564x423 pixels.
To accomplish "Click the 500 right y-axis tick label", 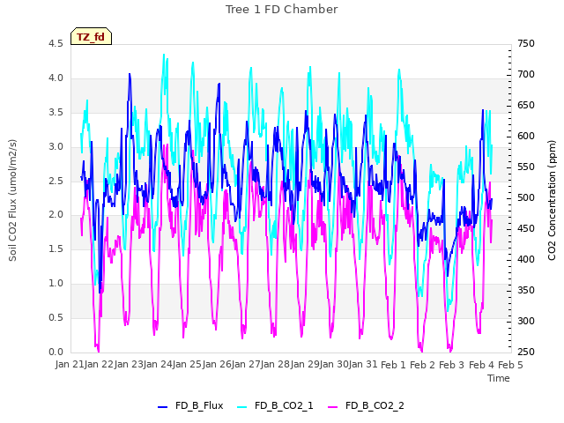I will pos(526,197).
